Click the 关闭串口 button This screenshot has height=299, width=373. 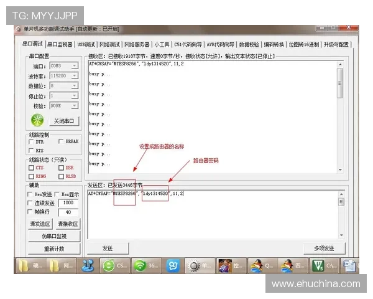point(64,121)
